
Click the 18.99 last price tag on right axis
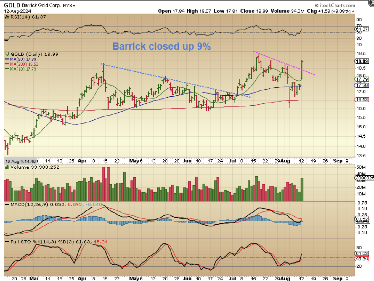[362, 61]
